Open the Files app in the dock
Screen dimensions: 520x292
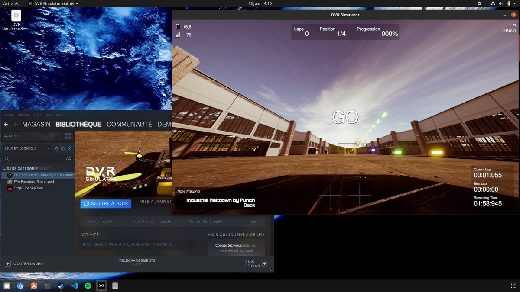[x=6, y=286]
